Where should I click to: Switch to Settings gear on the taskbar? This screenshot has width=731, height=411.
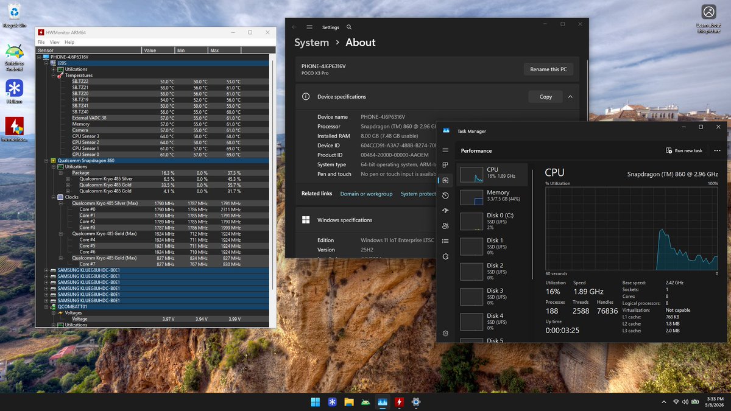tap(416, 402)
